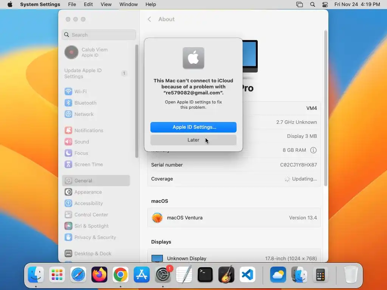Screen dimensions: 387x290
Task: Open Launchpad from the Dock
Action: 57,275
